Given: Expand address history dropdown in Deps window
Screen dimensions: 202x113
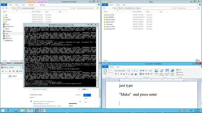Looking at the screenshot, I should (172, 8).
